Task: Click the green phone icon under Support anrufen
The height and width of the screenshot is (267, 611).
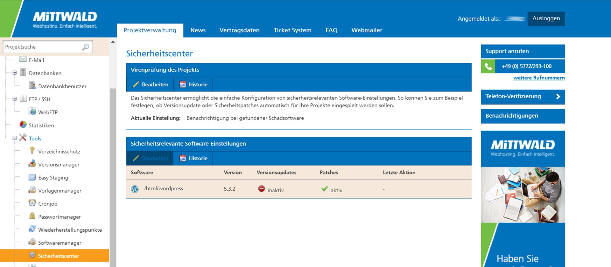Action: tap(488, 66)
